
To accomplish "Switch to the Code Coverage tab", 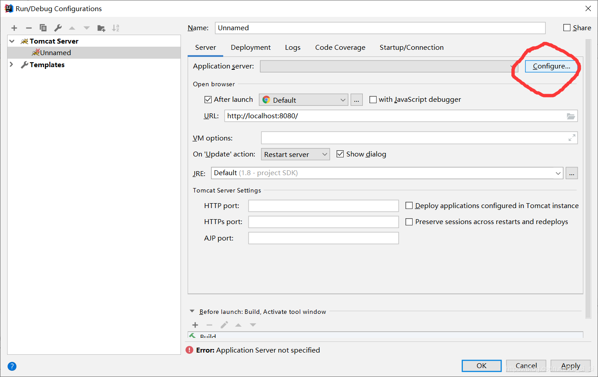I will coord(340,48).
